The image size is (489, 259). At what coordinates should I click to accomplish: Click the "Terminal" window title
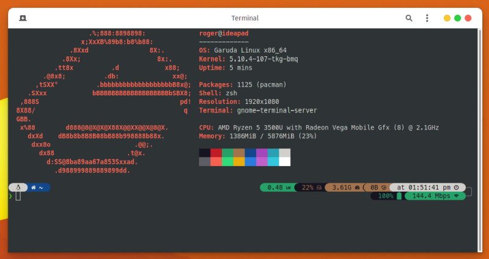pyautogui.click(x=245, y=18)
